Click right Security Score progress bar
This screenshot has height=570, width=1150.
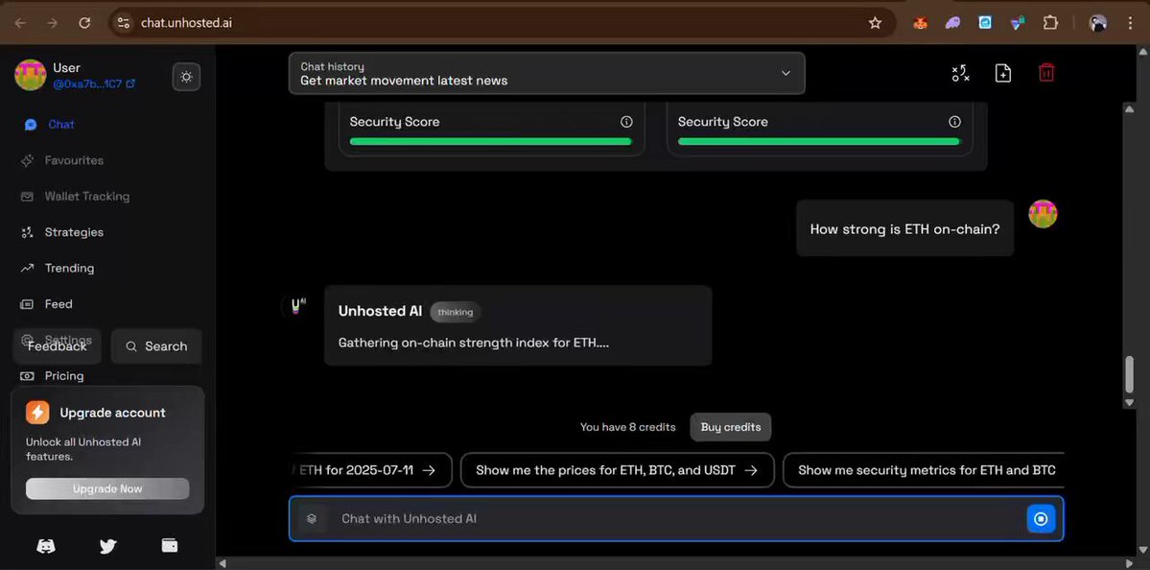click(818, 142)
